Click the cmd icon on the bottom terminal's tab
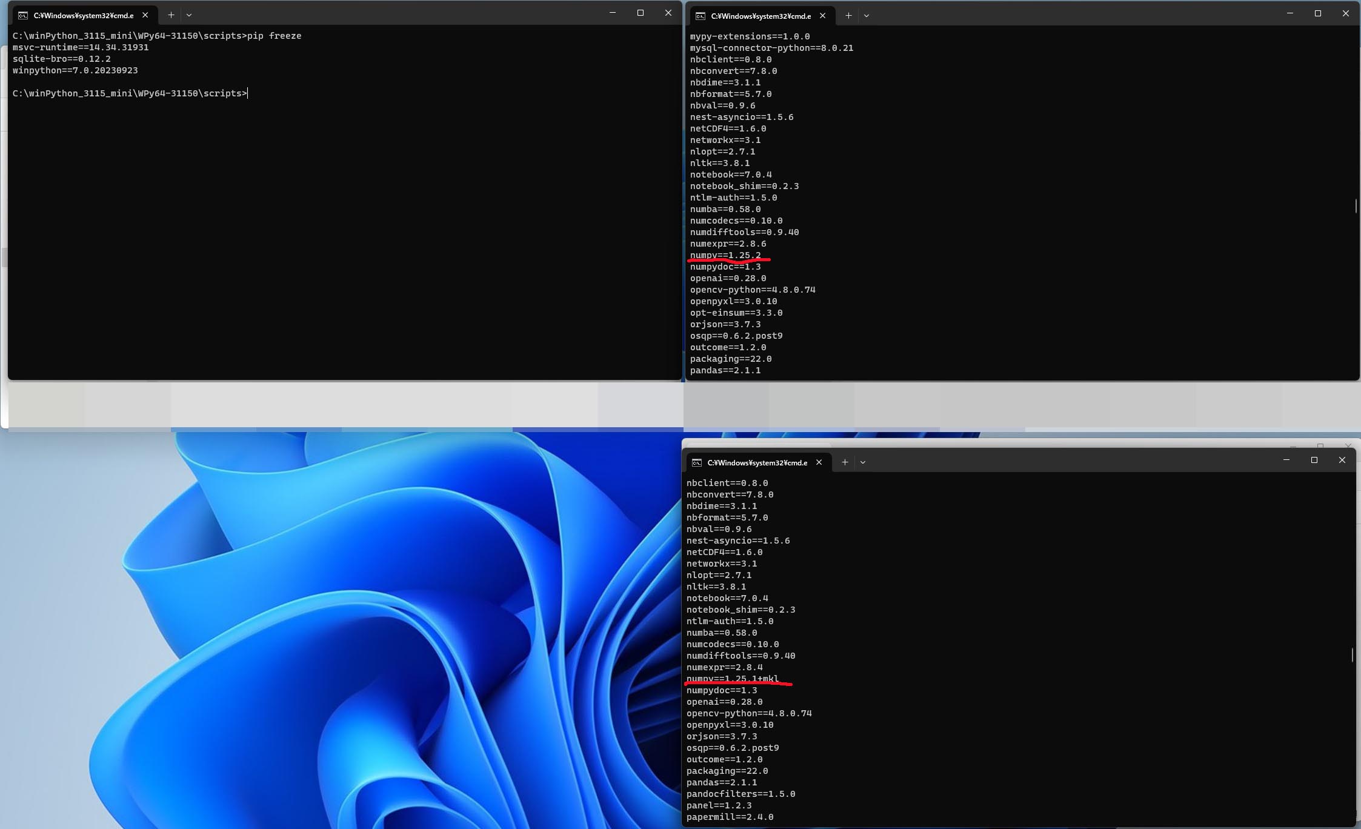Viewport: 1361px width, 829px height. [x=696, y=462]
